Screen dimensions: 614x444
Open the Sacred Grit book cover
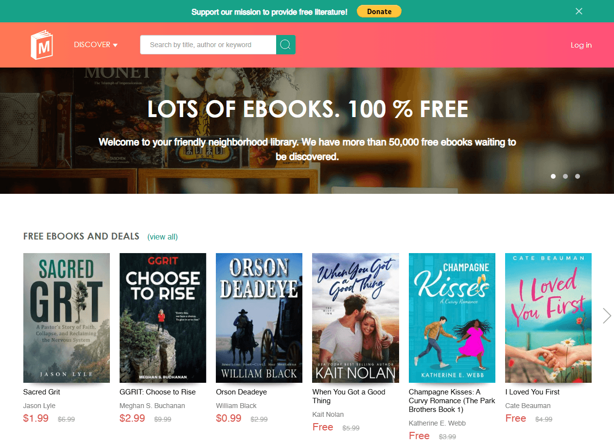pos(67,318)
